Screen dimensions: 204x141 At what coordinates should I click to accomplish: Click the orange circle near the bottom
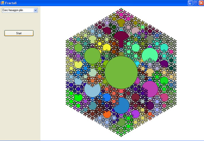point(107,114)
